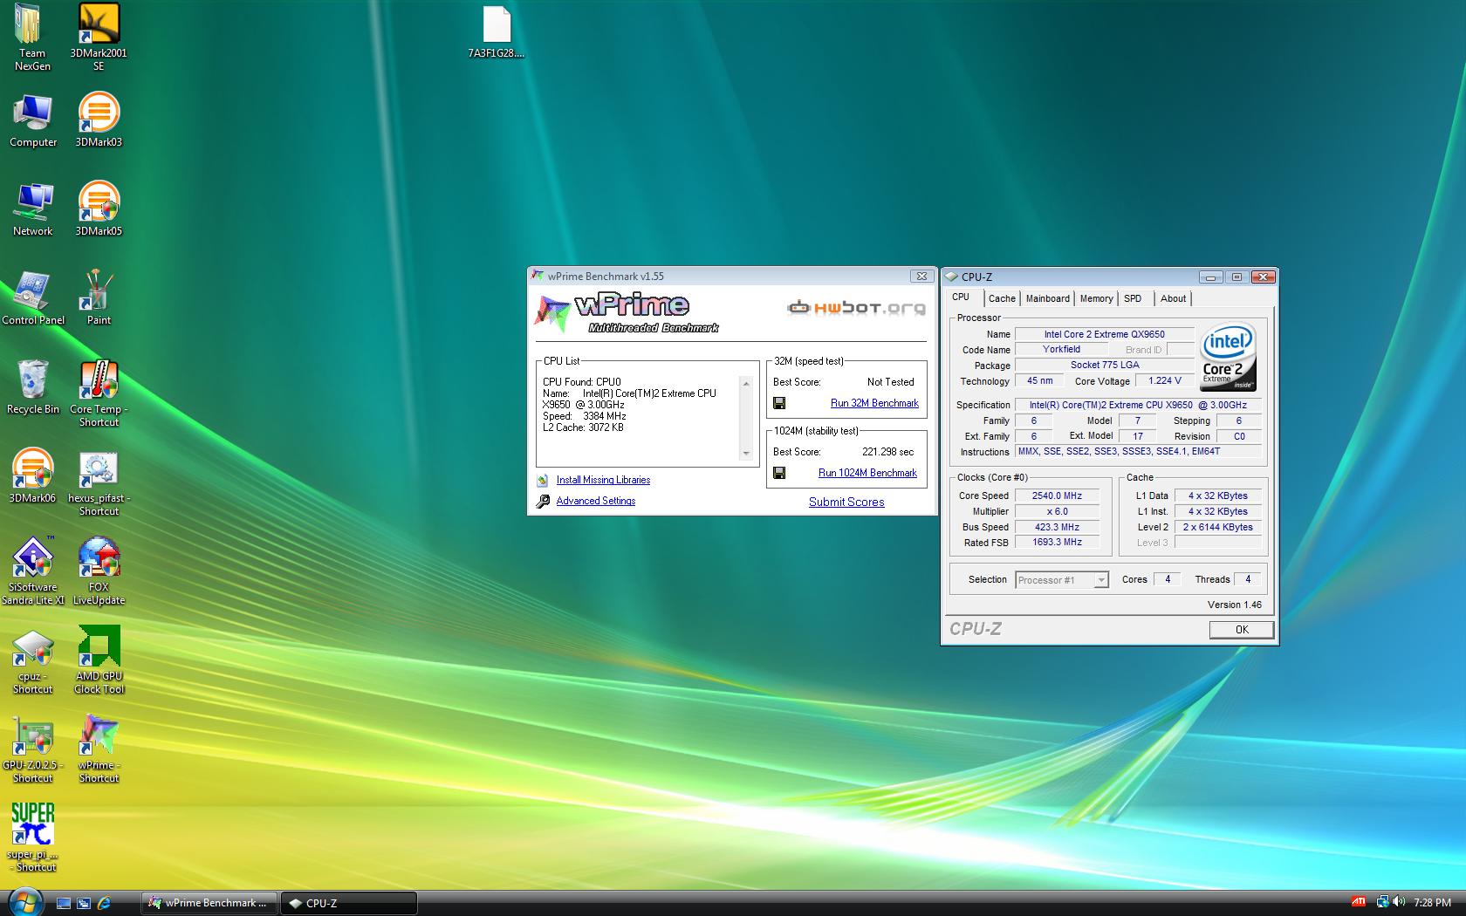Minimize the CPU-Z window
1466x916 pixels.
tap(1210, 277)
